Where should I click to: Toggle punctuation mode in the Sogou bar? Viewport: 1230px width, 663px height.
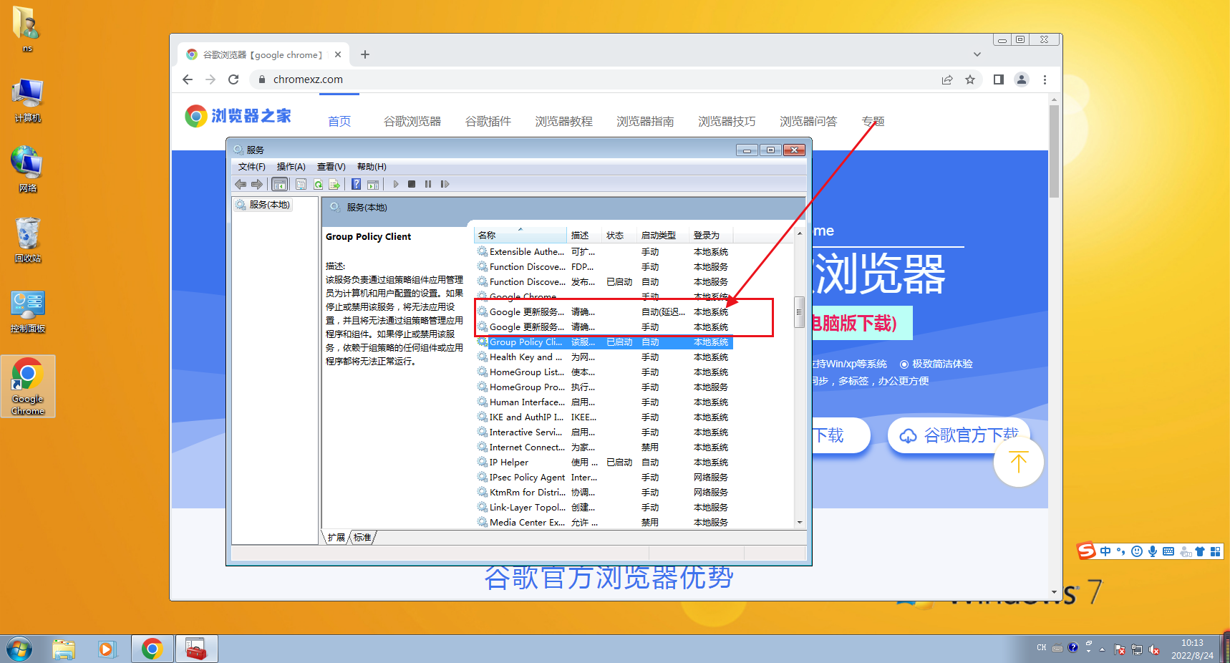1120,551
